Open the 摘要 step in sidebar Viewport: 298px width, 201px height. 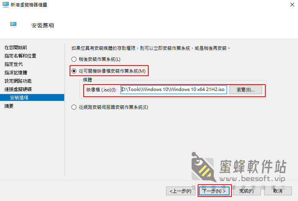tap(9, 106)
